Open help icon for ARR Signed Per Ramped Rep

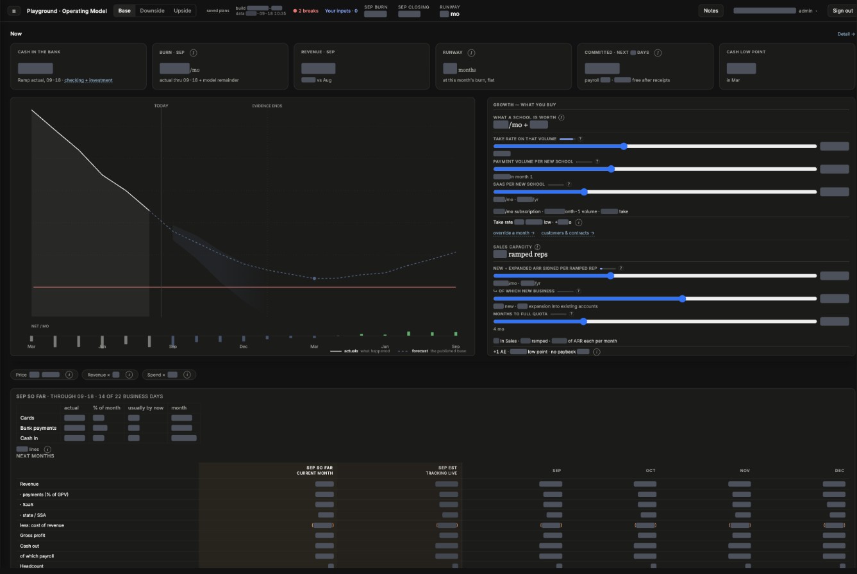pyautogui.click(x=620, y=268)
